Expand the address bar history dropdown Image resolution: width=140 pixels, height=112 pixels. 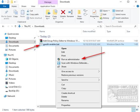pyautogui.click(x=98, y=26)
